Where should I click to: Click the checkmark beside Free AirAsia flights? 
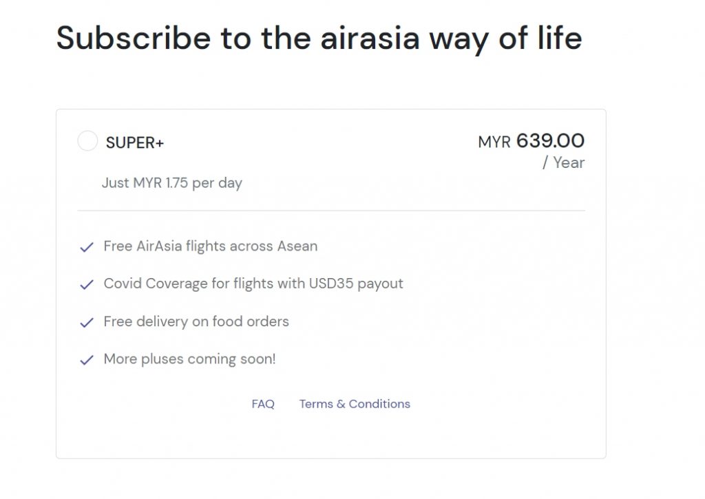[87, 247]
